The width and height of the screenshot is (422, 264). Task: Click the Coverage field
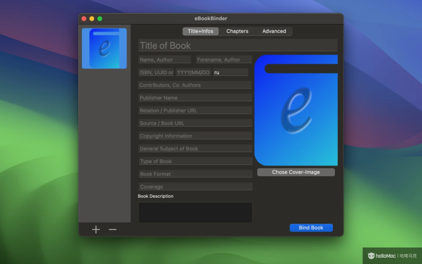(196, 186)
